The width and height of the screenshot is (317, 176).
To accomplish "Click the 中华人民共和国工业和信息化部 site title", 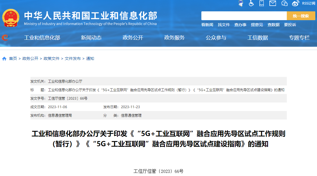I will click(91, 16).
